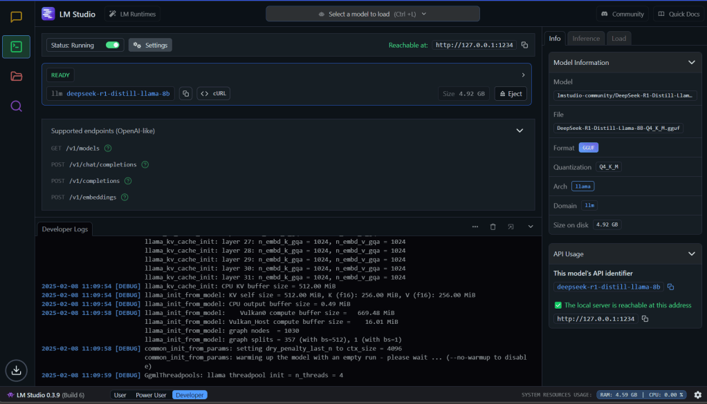Switch to the Inference tab
The height and width of the screenshot is (404, 707).
[x=586, y=39]
